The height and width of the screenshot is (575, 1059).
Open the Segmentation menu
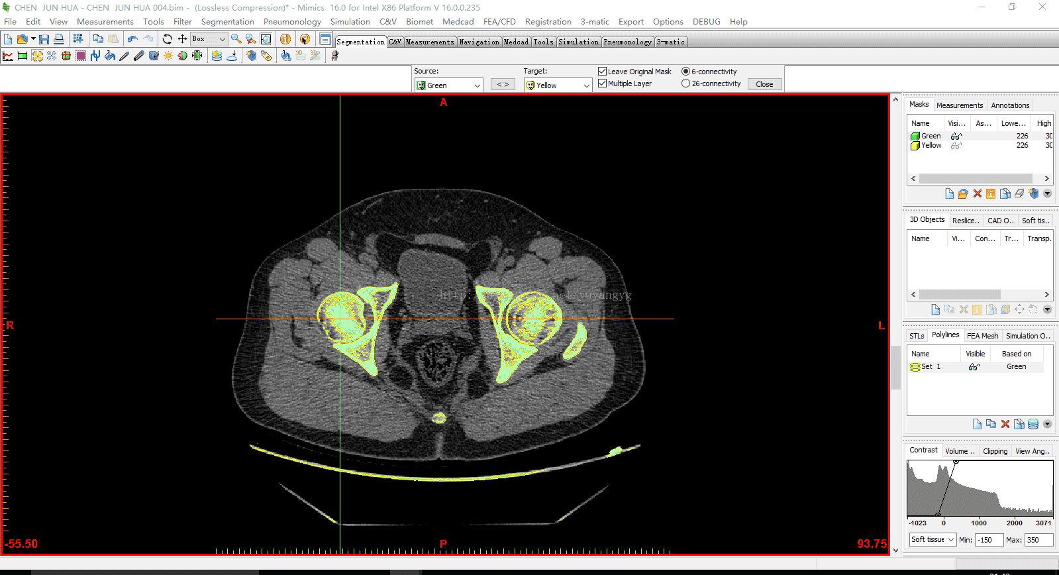click(x=227, y=22)
